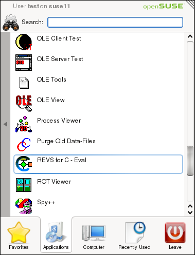The width and height of the screenshot is (195, 255).
Task: Open the Recently Used tab
Action: [134, 236]
